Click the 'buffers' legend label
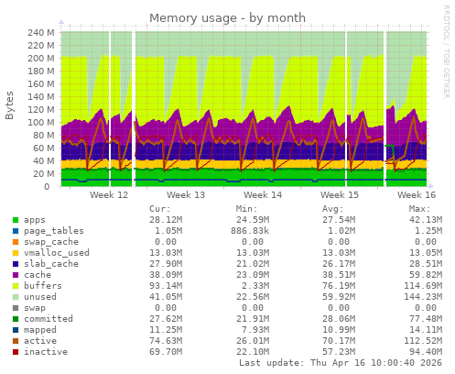 (x=43, y=286)
